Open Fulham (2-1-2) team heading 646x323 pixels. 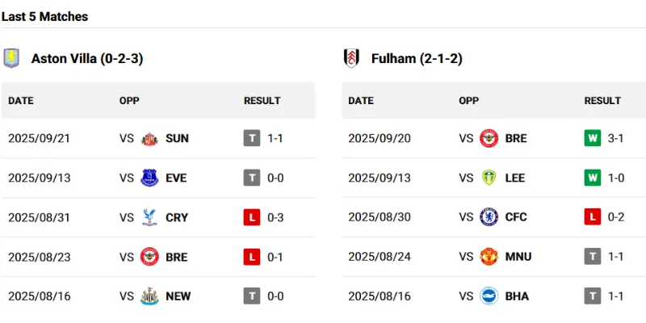(x=417, y=58)
